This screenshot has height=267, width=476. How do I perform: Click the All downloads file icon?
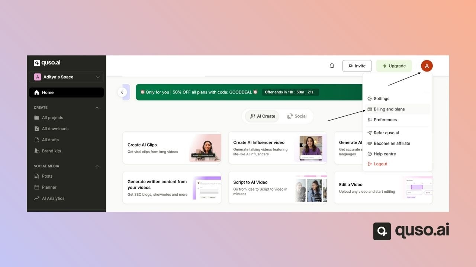point(36,129)
